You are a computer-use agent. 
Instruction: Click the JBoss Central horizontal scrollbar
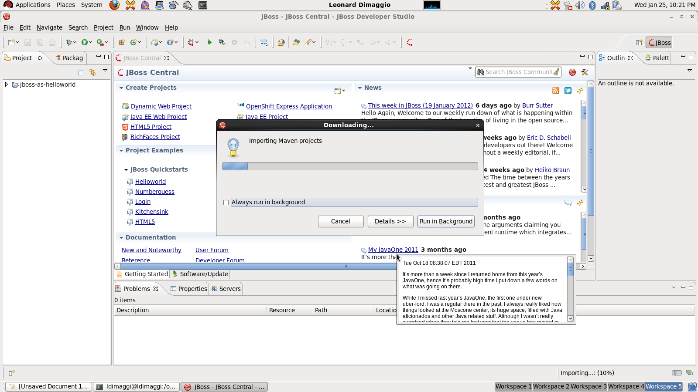click(x=346, y=266)
